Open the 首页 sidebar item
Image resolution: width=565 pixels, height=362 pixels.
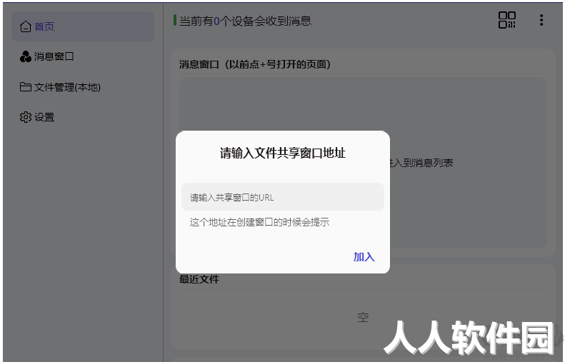83,26
